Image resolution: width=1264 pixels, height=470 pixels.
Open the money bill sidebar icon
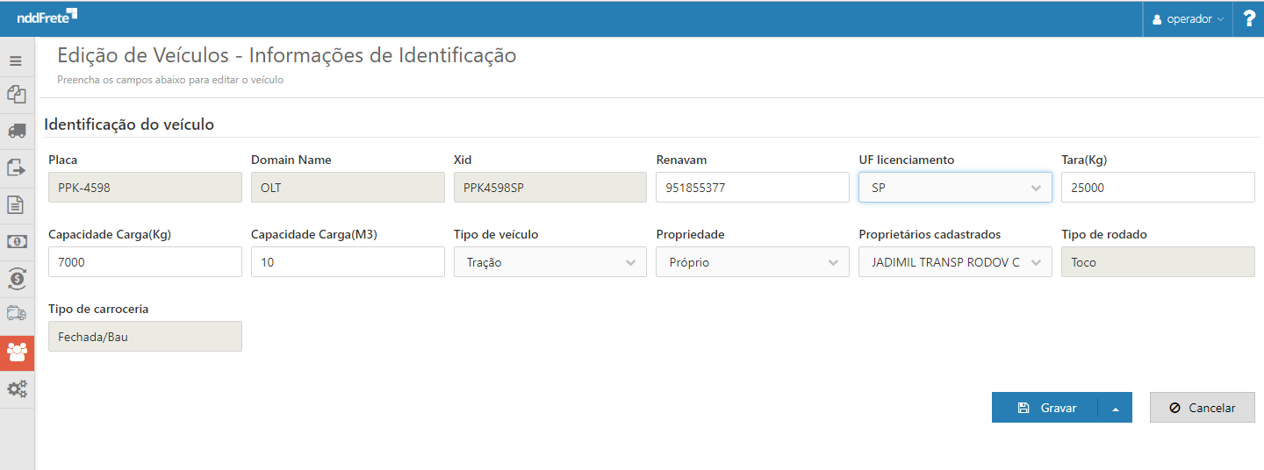[x=16, y=241]
